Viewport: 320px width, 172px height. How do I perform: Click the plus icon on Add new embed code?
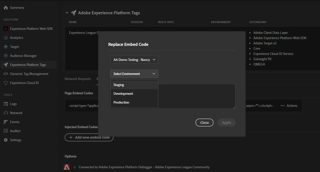[x=71, y=137]
